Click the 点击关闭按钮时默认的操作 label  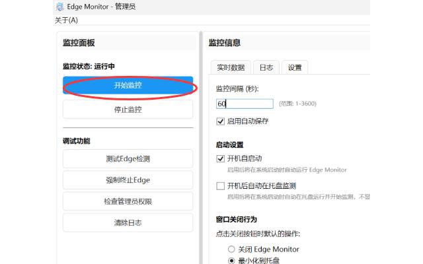click(258, 234)
